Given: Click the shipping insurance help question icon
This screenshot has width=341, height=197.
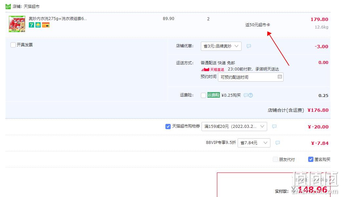Looking at the screenshot, I should click(x=250, y=95).
